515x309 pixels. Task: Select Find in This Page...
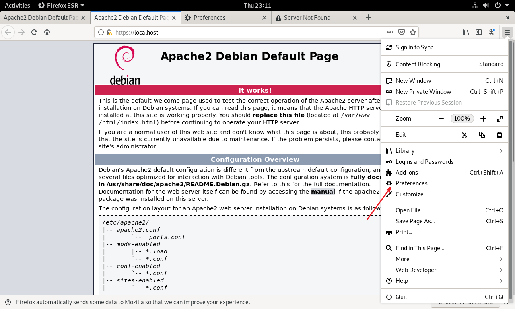[x=445, y=248]
